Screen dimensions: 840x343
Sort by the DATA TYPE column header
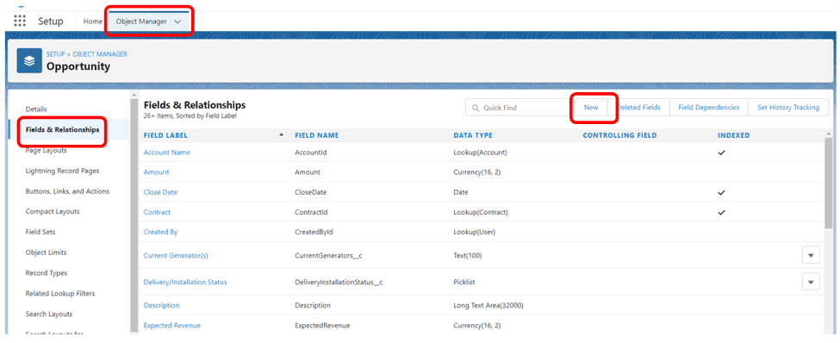click(x=472, y=135)
